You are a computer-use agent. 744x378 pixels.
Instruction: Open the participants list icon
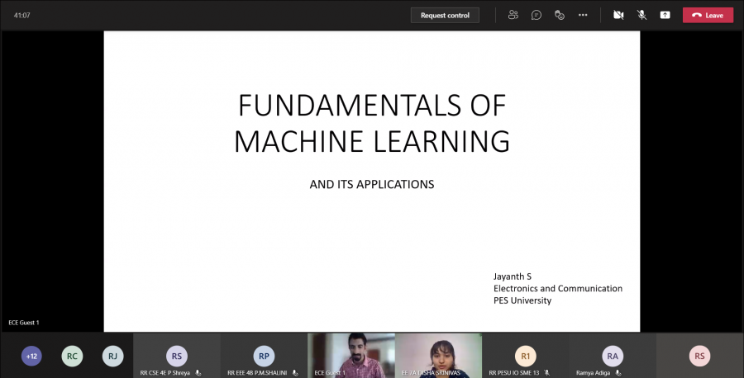(513, 15)
